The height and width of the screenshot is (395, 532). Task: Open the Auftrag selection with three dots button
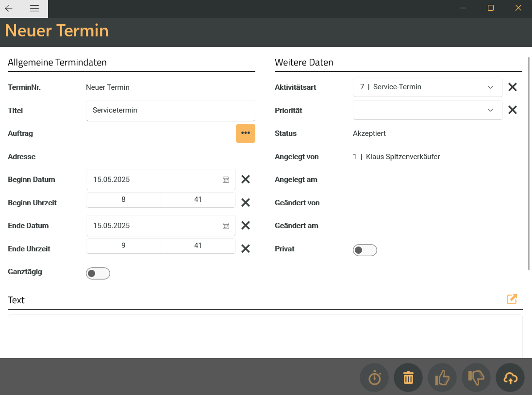tap(245, 133)
